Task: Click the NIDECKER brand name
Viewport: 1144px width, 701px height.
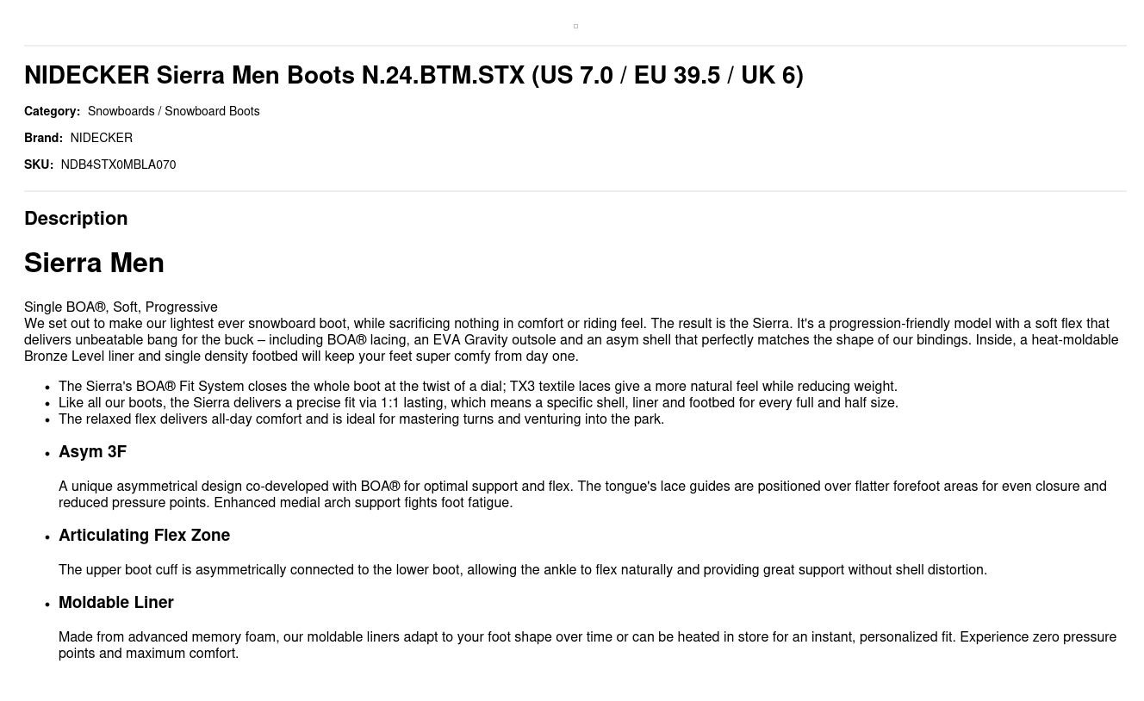Action: [x=101, y=138]
